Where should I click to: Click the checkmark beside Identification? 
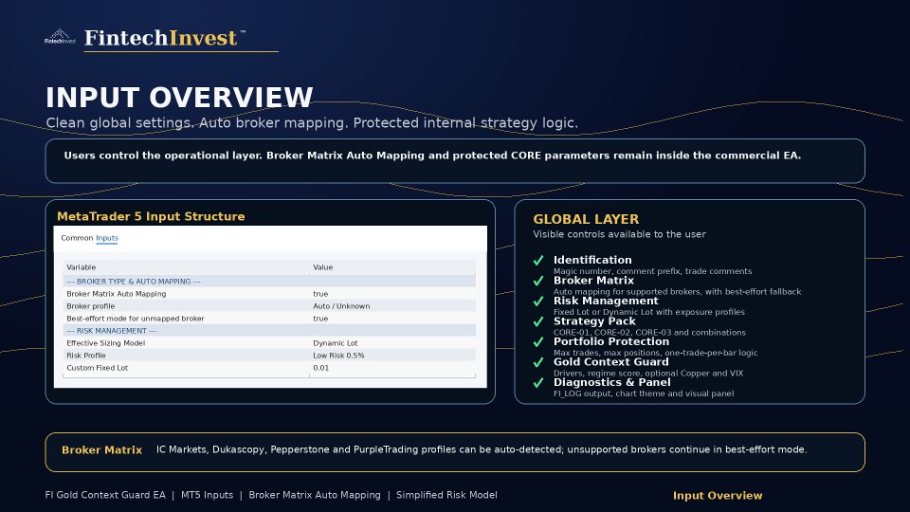(x=538, y=260)
